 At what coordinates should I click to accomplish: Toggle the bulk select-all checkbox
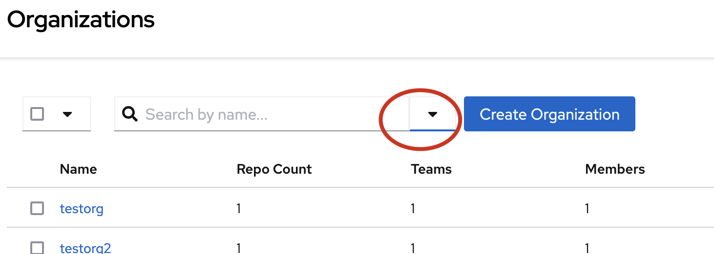click(37, 114)
